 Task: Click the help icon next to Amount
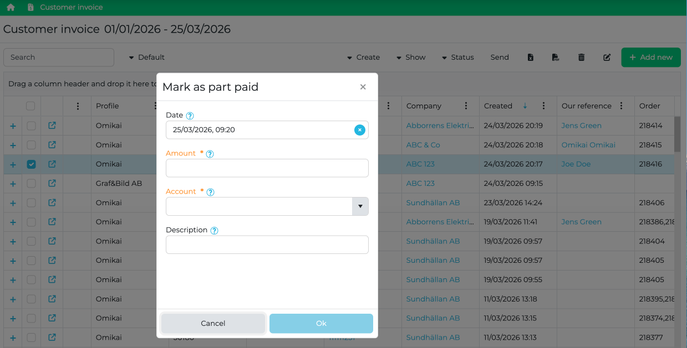click(x=210, y=154)
